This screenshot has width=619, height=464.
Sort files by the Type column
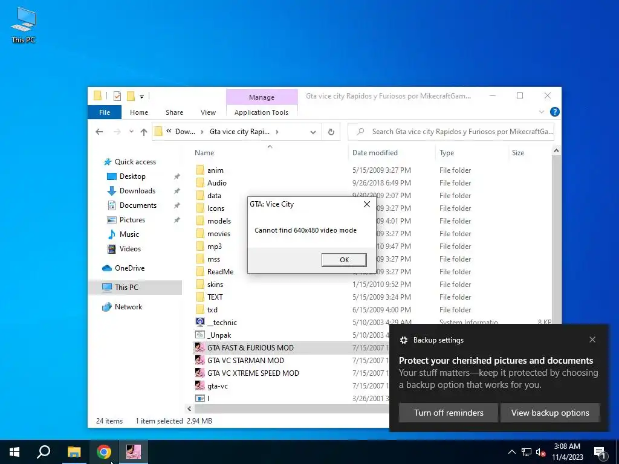447,153
